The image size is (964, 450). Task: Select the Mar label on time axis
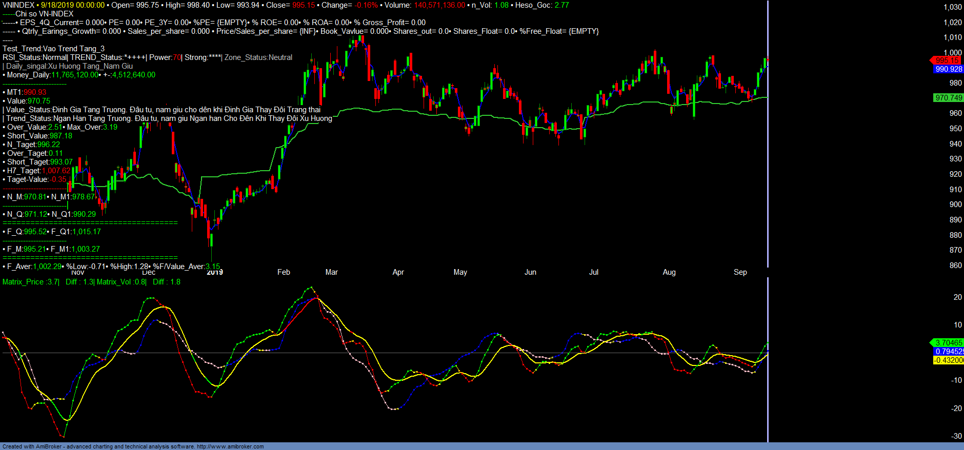tap(331, 272)
